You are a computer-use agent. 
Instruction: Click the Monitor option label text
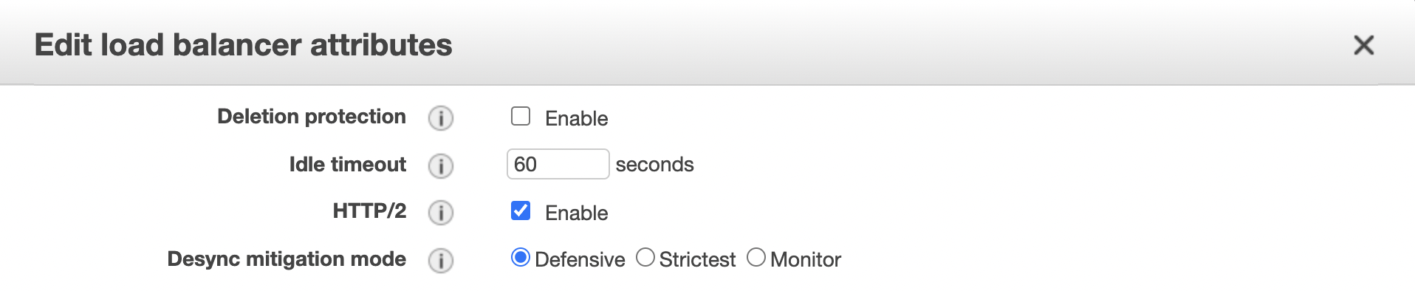pyautogui.click(x=806, y=260)
